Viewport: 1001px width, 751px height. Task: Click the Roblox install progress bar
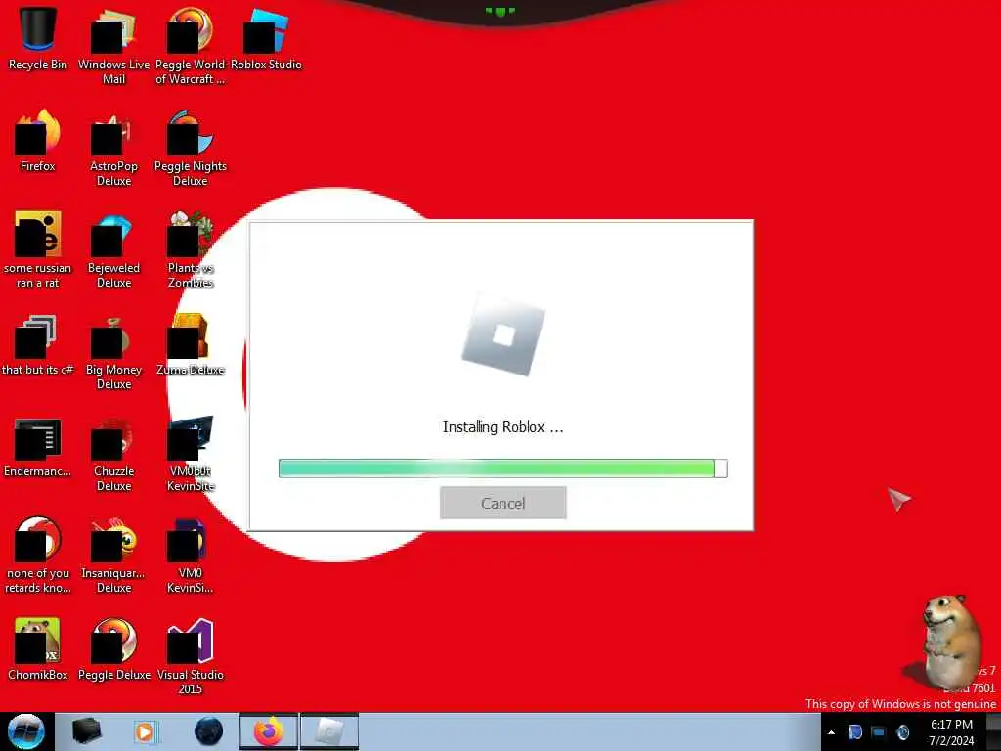[503, 468]
